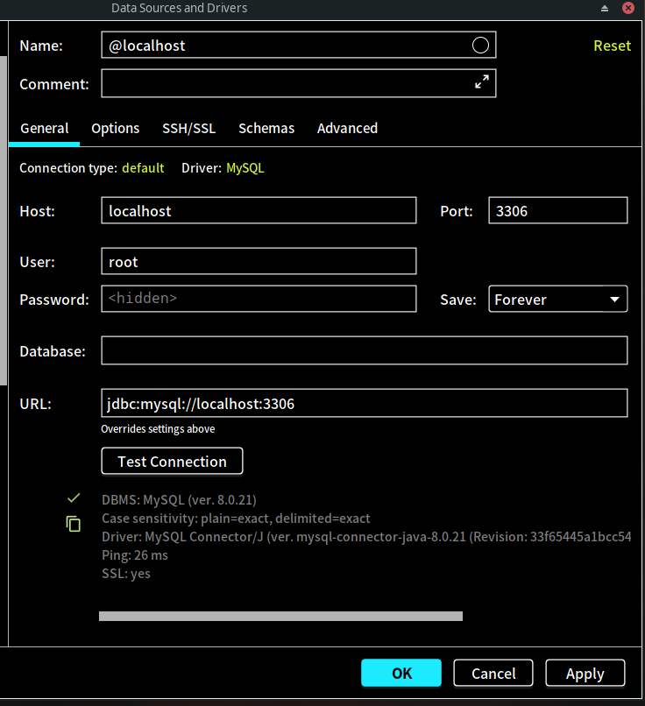Focus the hidden Password field
645x706 pixels.
(259, 299)
